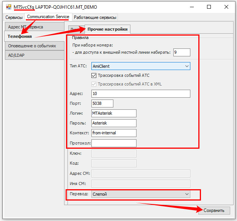This screenshot has width=237, height=221.
Task: Click the MTSvcCfg app icon in title bar
Action: 8,7
